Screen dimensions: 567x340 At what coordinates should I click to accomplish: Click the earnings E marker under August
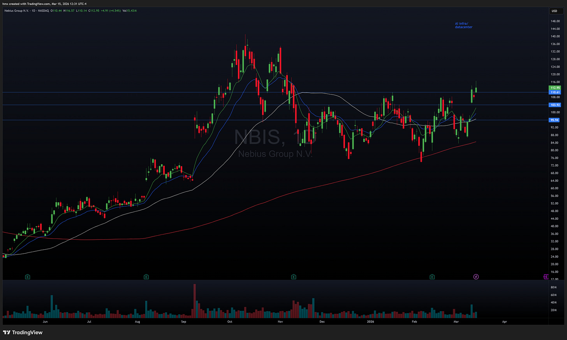(146, 277)
